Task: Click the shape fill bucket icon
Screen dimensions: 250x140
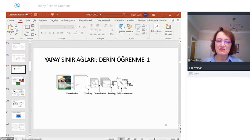Action: (144, 26)
